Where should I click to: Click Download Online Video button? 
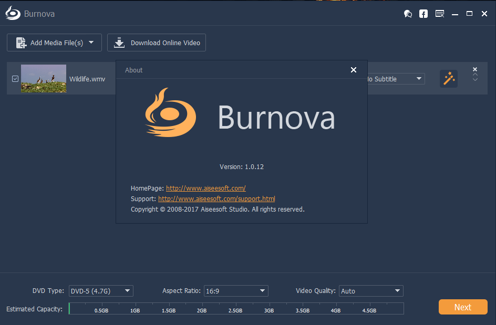click(157, 43)
